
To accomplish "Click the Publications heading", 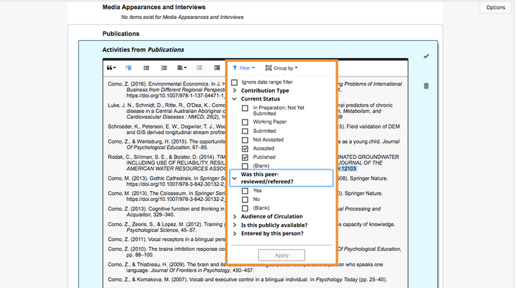I will click(x=121, y=34).
